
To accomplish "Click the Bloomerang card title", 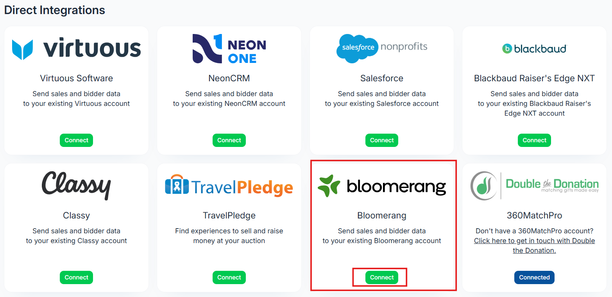I will 382,215.
